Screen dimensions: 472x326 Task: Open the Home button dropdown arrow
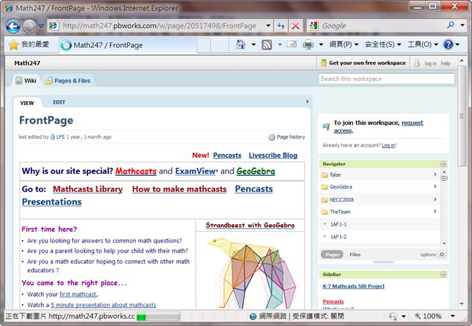253,45
